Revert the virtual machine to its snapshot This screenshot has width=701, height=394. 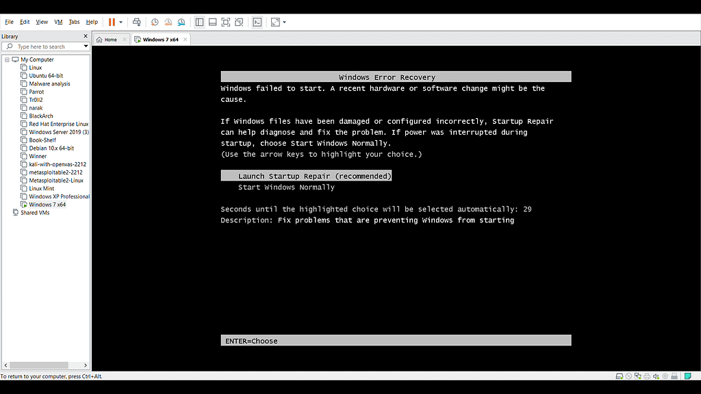(x=168, y=22)
